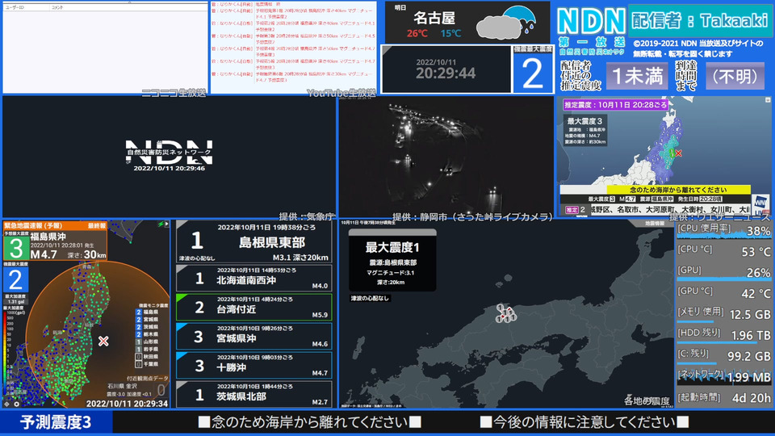Click the large blue intensity 2 box beside the clock

click(x=532, y=73)
